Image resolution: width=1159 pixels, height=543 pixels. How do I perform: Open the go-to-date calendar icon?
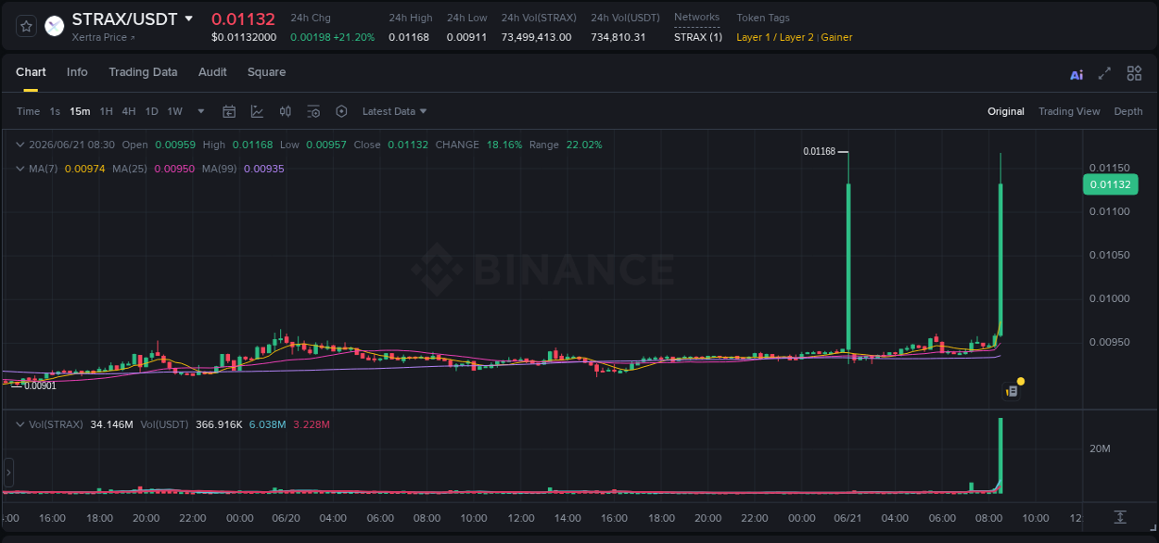click(x=229, y=111)
